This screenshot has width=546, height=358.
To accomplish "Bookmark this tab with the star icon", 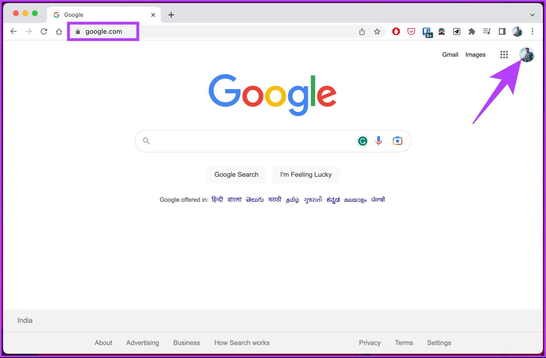I will pyautogui.click(x=377, y=31).
